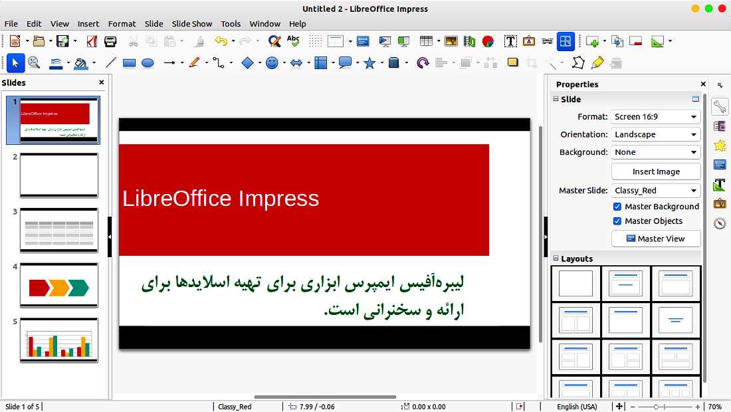Image resolution: width=731 pixels, height=412 pixels.
Task: Pick the Rectangle shape tool
Action: coord(129,63)
